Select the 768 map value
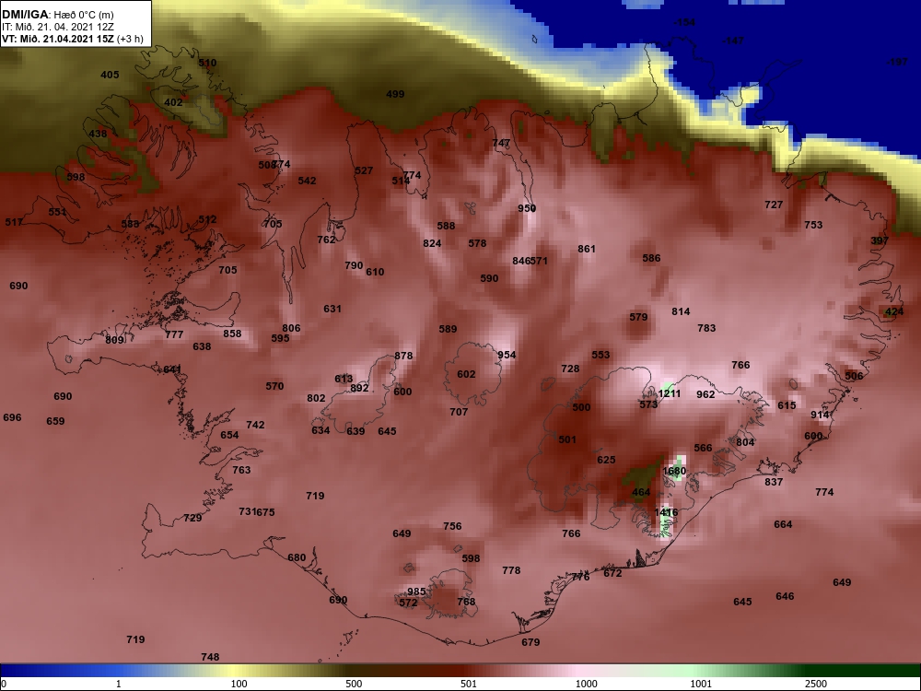The height and width of the screenshot is (691, 921). (466, 602)
